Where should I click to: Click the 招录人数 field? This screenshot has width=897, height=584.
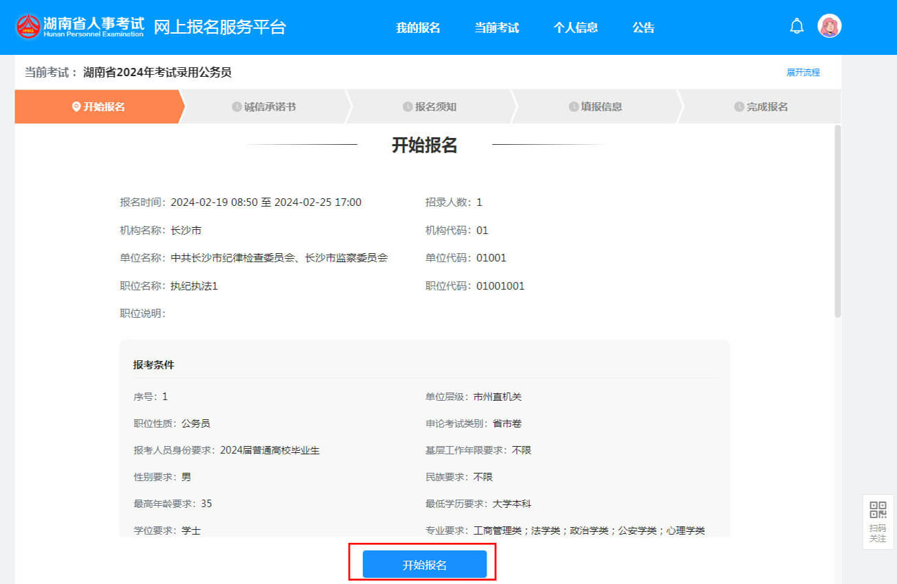point(454,202)
